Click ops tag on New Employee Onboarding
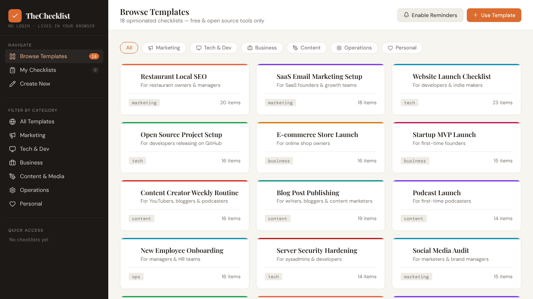The width and height of the screenshot is (533, 299). pos(136,277)
